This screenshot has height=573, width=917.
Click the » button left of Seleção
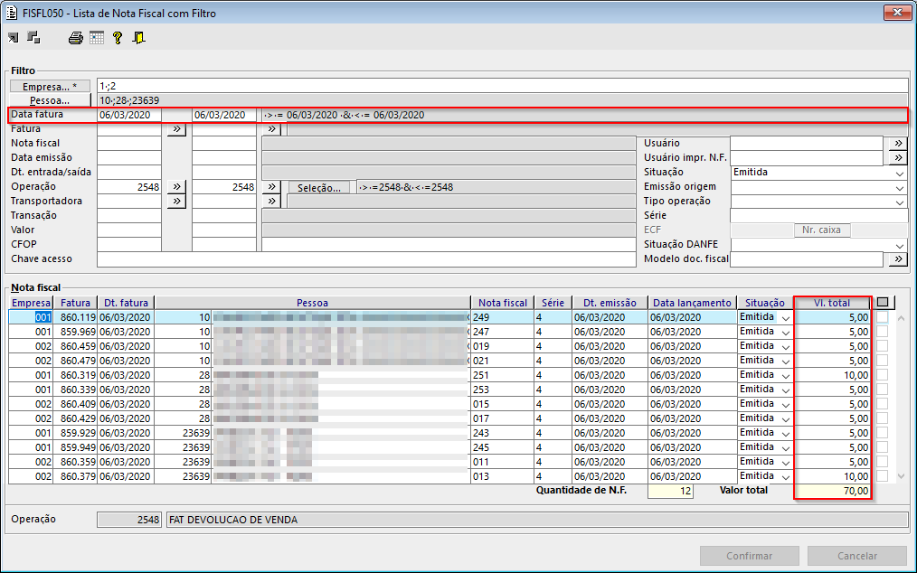click(271, 187)
